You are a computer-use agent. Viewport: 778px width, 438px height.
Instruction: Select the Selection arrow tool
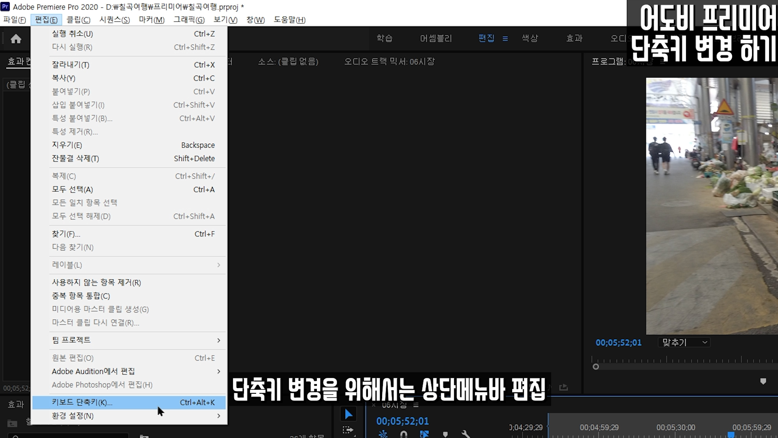[x=348, y=414]
